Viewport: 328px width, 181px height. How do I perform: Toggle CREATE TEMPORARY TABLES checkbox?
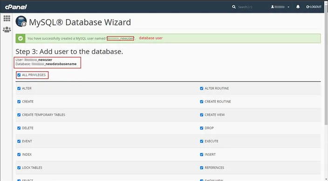[x=19, y=115]
